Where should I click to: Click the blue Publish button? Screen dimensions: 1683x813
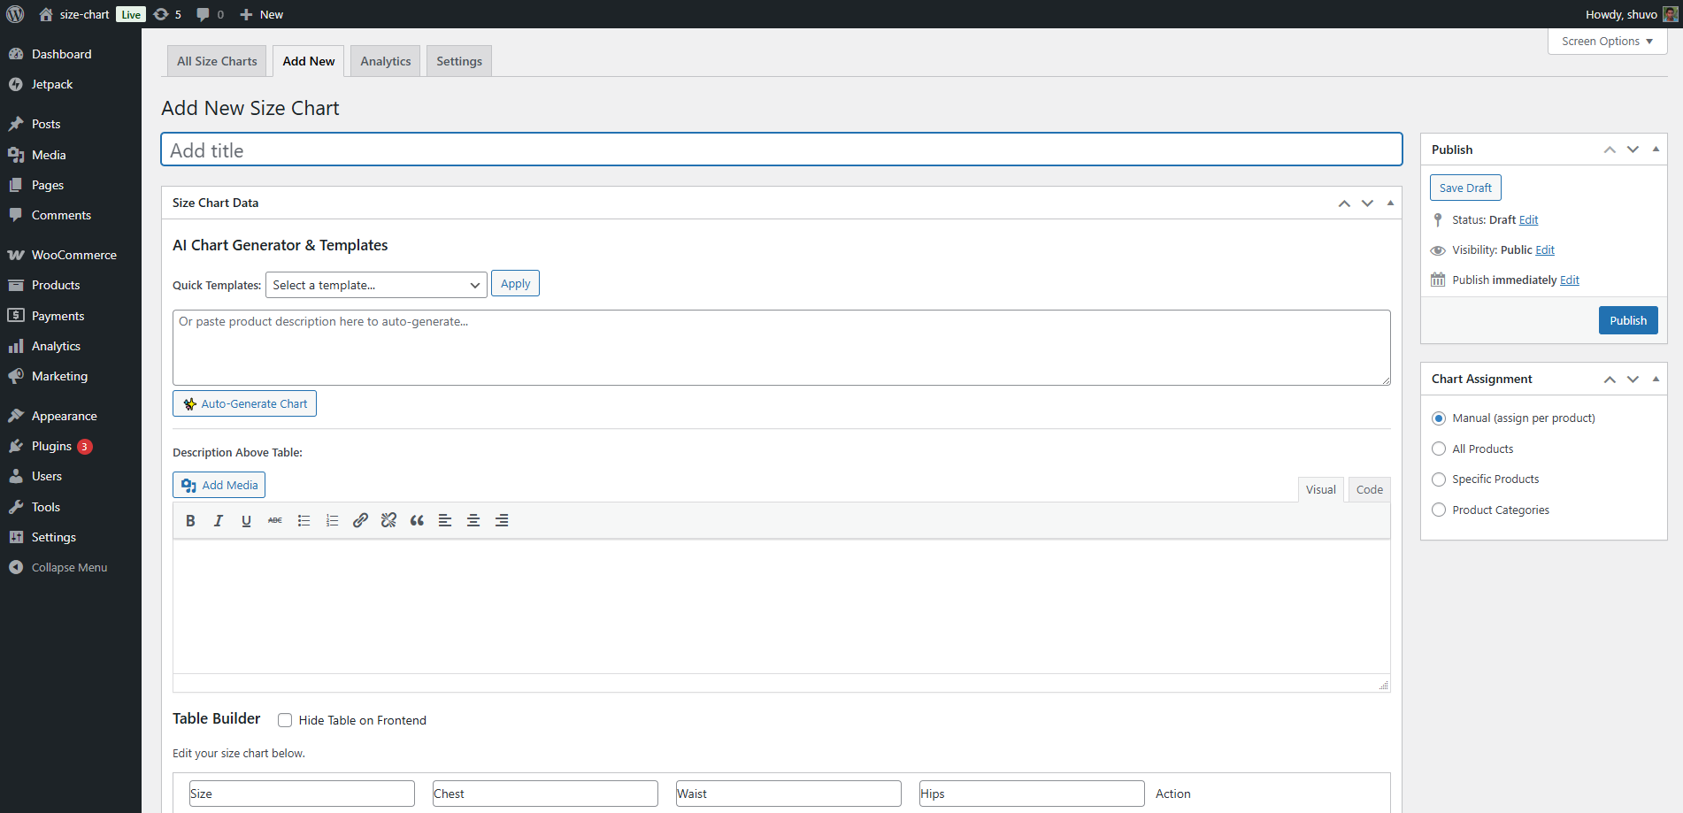(1628, 320)
